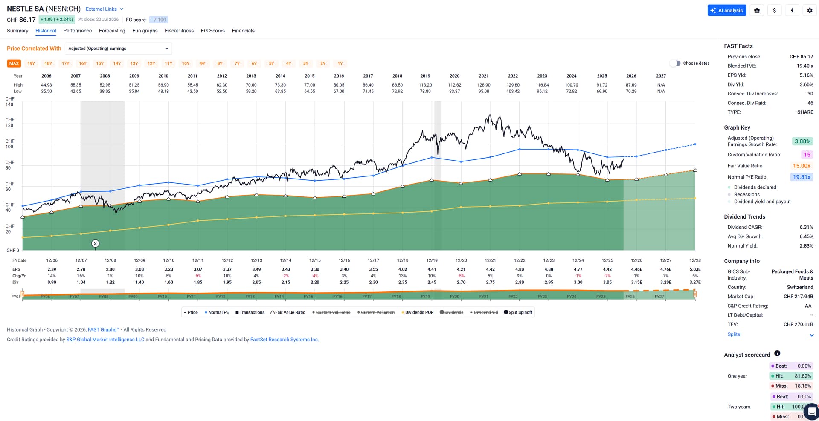
Task: Switch to the Summary tab
Action: 17,31
